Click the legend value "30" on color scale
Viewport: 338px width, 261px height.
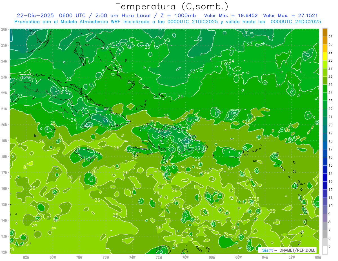(331, 44)
